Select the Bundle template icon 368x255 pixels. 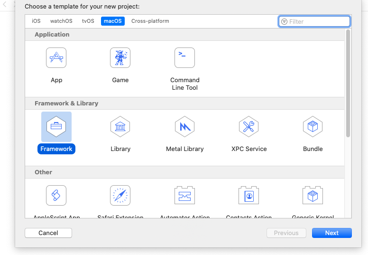(x=313, y=126)
